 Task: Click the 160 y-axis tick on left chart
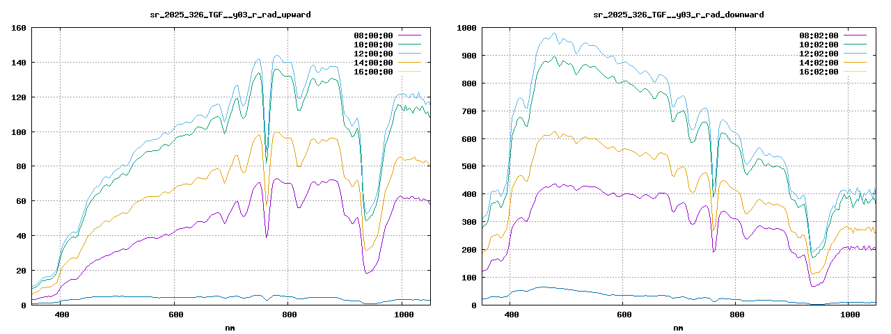click(19, 28)
